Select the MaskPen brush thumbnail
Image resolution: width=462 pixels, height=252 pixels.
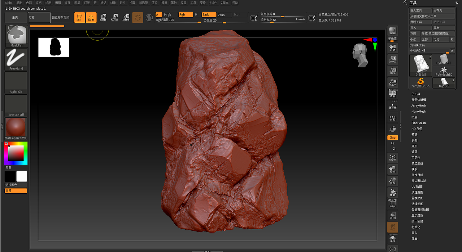tap(17, 36)
